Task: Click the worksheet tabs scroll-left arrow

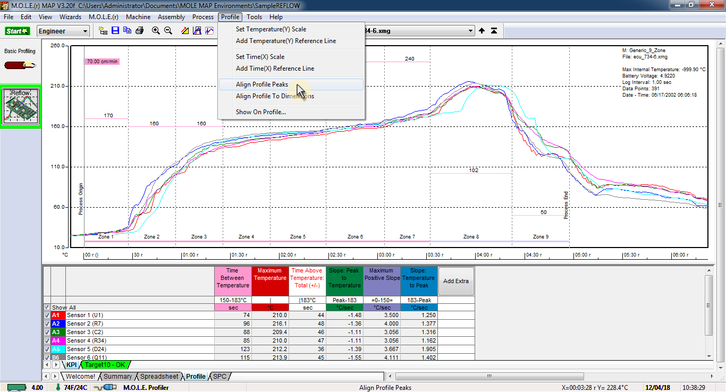Action: [x=47, y=376]
